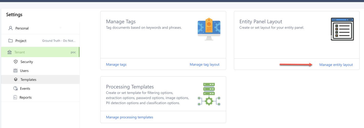Click the Ground Truth project name label
This screenshot has height=128, width=364.
[x=59, y=41]
